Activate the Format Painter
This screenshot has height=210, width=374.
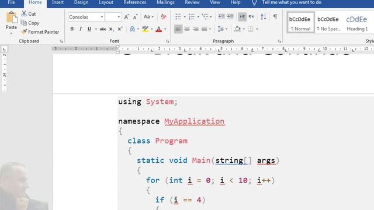pyautogui.click(x=40, y=32)
